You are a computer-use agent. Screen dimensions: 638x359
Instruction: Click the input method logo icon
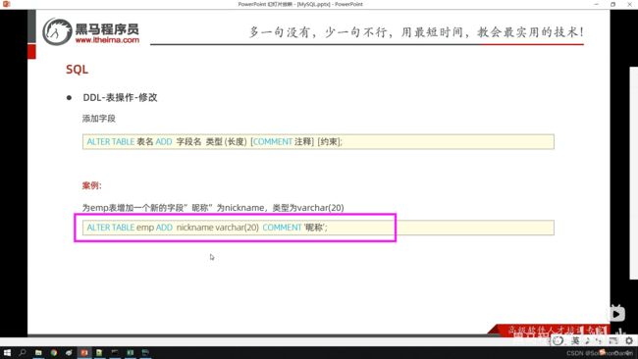pyautogui.click(x=558, y=340)
